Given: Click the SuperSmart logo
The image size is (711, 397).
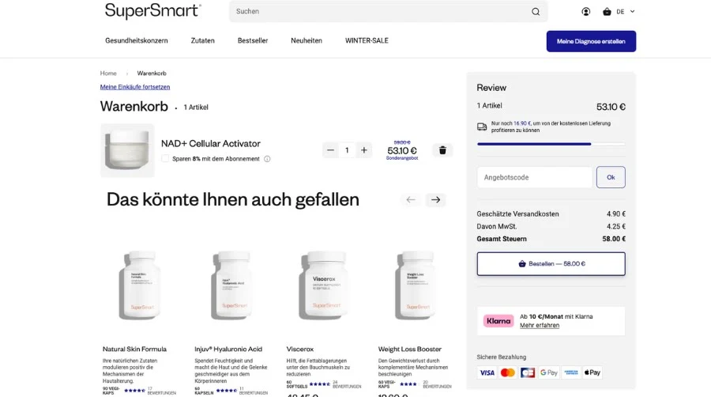Looking at the screenshot, I should tap(152, 11).
